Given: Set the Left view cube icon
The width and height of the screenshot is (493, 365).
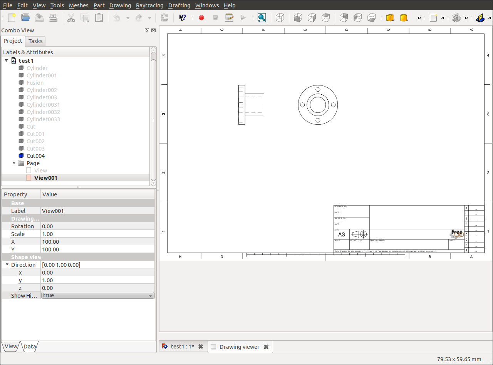Looking at the screenshot, I should [x=372, y=18].
